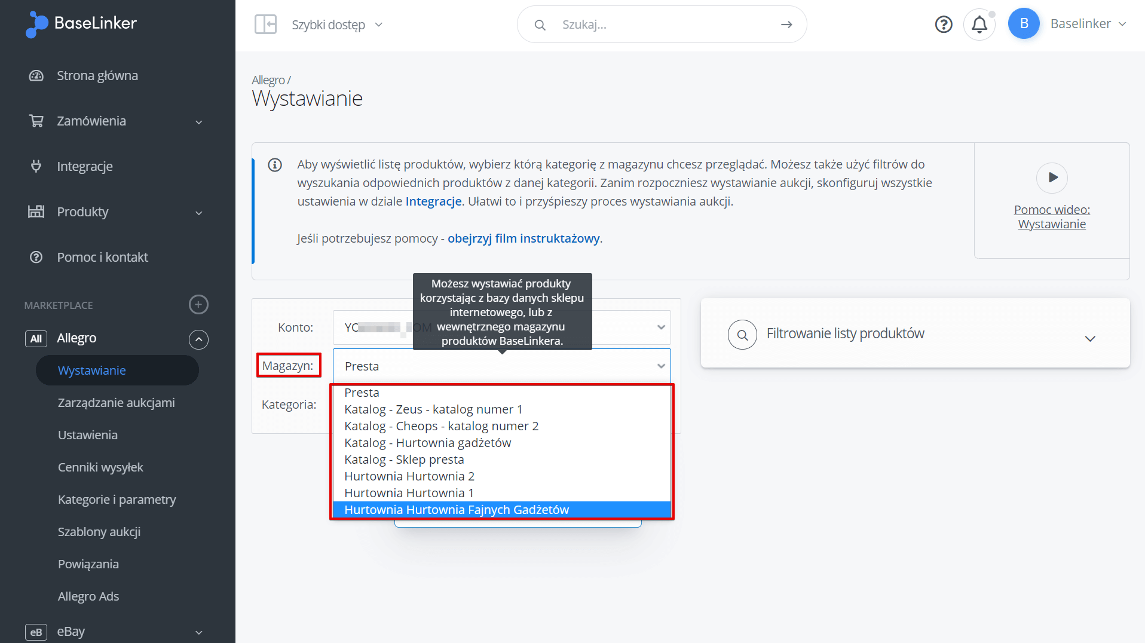
Task: Open Pomoc wideo: Wystawianie link
Action: pos(1052,217)
